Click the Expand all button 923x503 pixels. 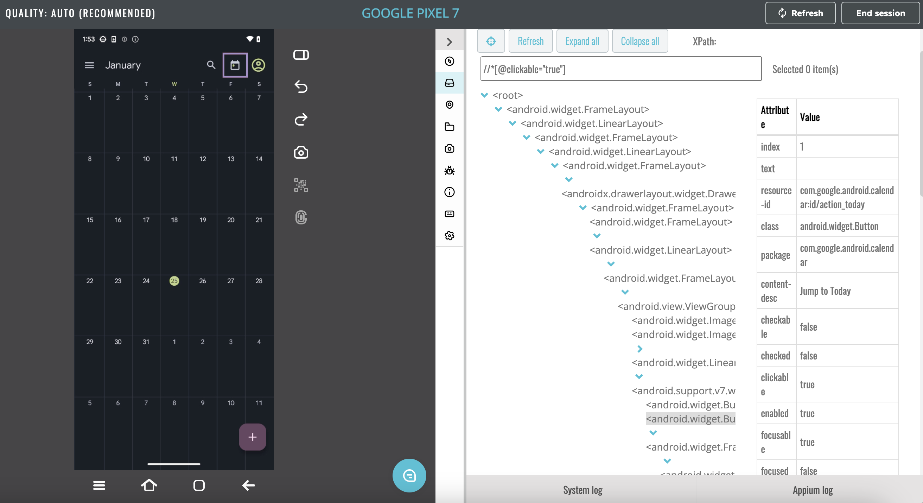coord(582,41)
